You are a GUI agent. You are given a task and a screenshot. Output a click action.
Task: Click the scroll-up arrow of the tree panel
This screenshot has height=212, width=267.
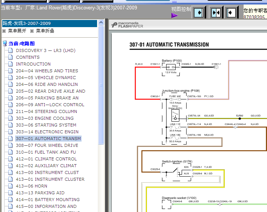coord(101,23)
